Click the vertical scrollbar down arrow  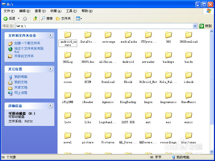click(x=212, y=152)
